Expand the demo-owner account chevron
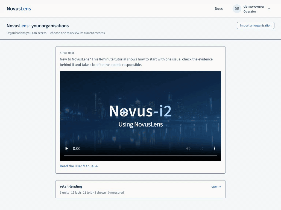The width and height of the screenshot is (281, 210). coord(269,9)
